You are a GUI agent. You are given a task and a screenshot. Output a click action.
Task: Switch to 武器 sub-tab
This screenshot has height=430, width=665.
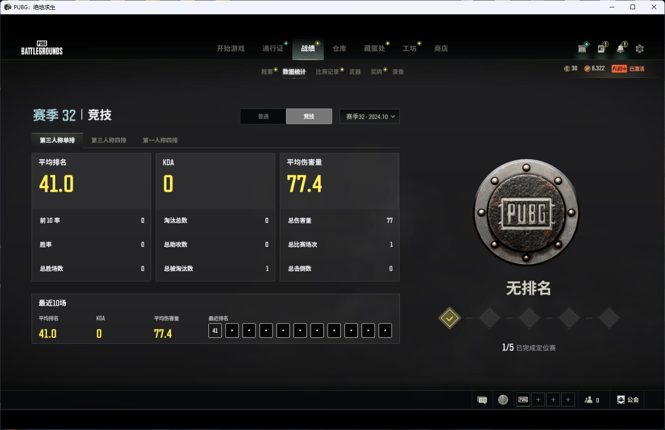[355, 72]
